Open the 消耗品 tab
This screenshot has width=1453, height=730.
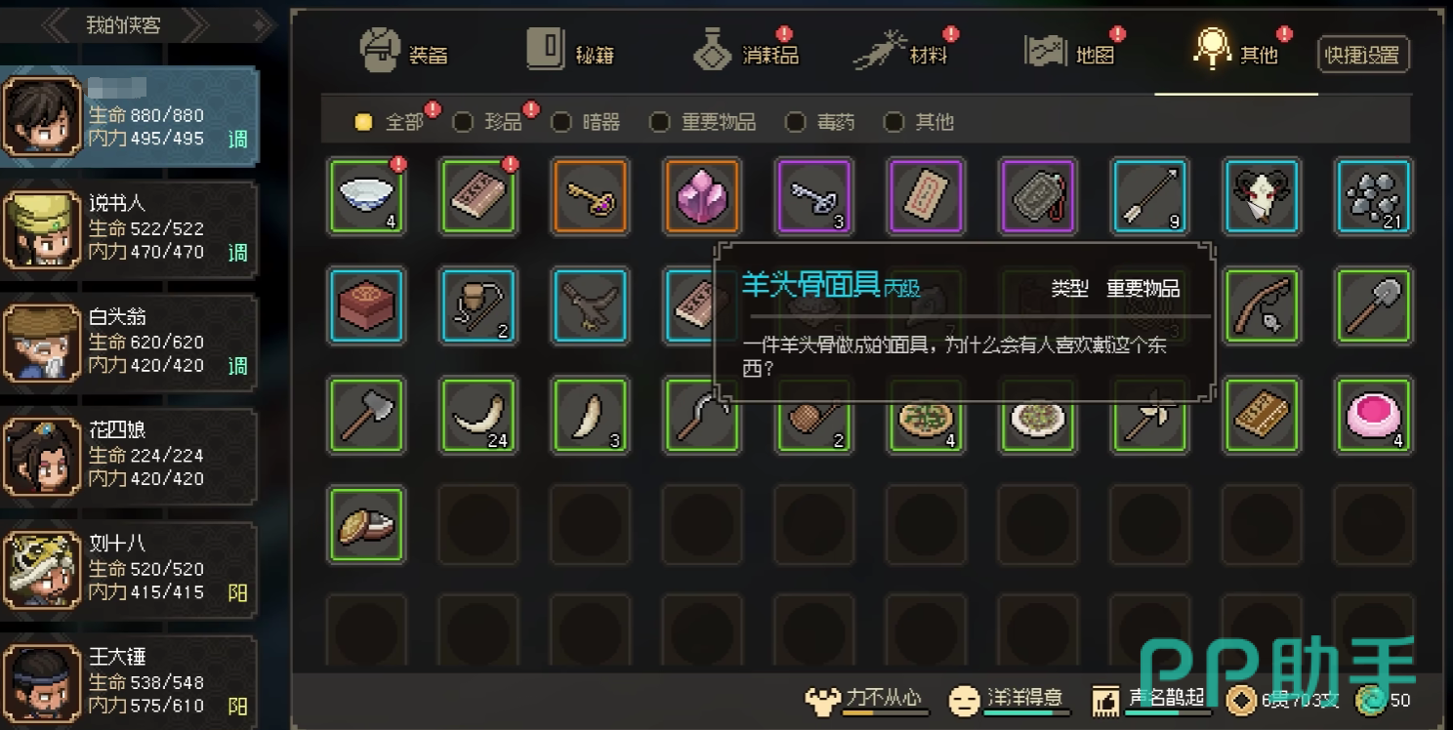(747, 51)
